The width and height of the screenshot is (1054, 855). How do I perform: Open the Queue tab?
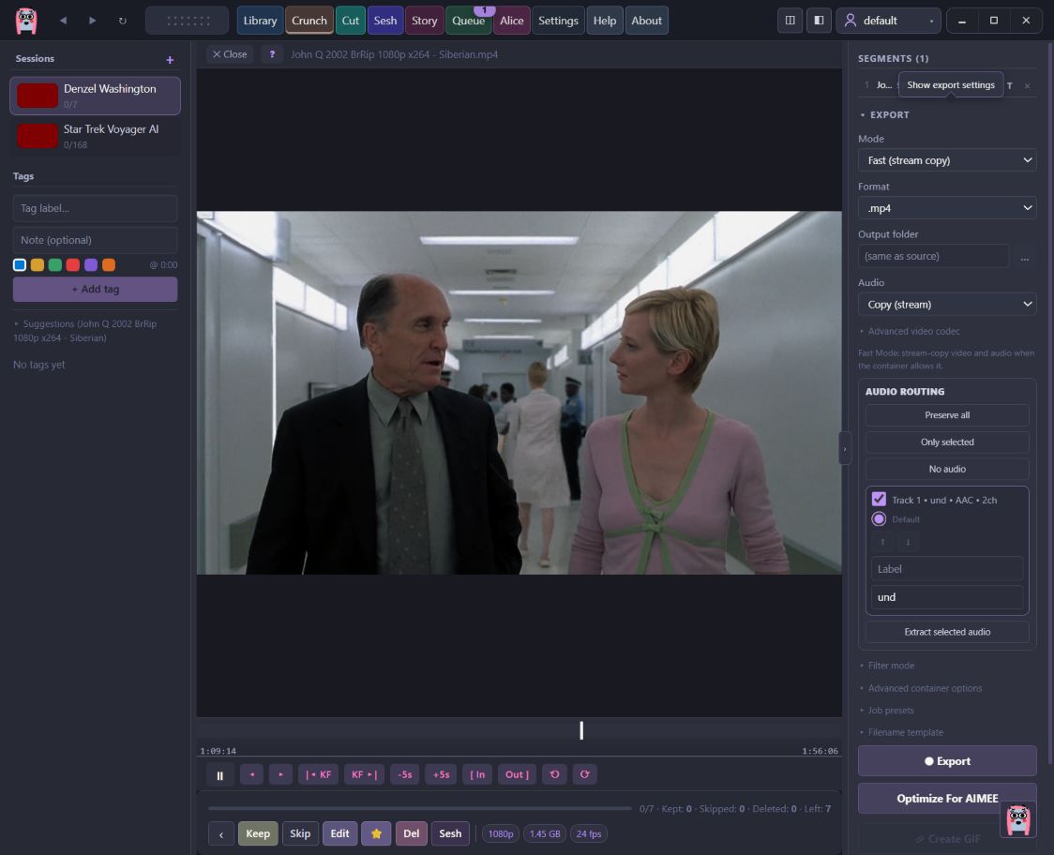469,21
